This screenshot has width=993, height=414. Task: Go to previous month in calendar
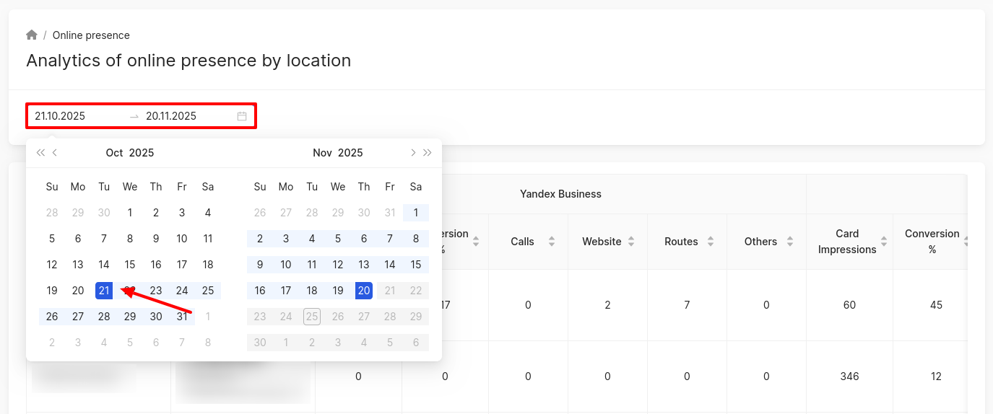pos(55,153)
